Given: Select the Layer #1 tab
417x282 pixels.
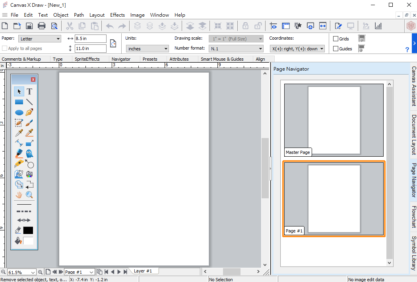Looking at the screenshot, I should [x=143, y=271].
